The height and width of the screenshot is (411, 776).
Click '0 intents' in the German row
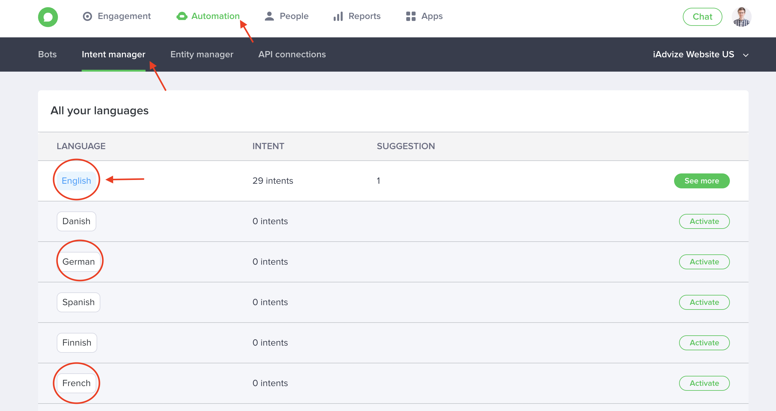pyautogui.click(x=270, y=262)
